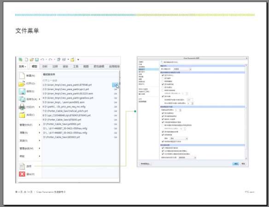
Task: Open the Redo history dropdown arrow
Action: pyautogui.click(x=54, y=60)
